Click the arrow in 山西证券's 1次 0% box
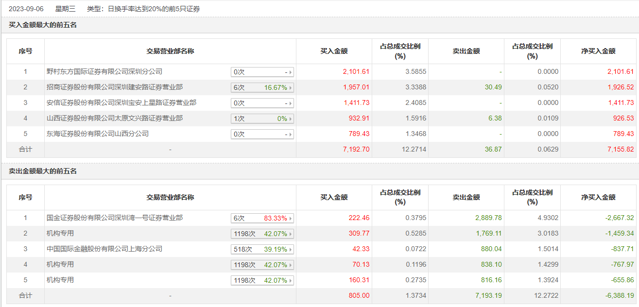Viewport: 639px width, 307px height. (x=291, y=119)
